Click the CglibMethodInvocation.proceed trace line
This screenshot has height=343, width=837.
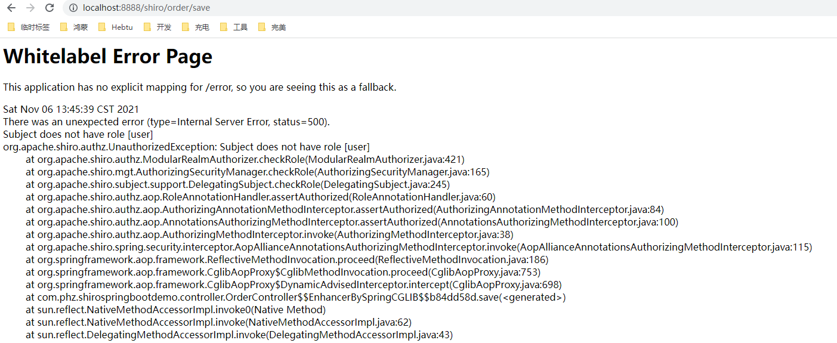click(283, 272)
